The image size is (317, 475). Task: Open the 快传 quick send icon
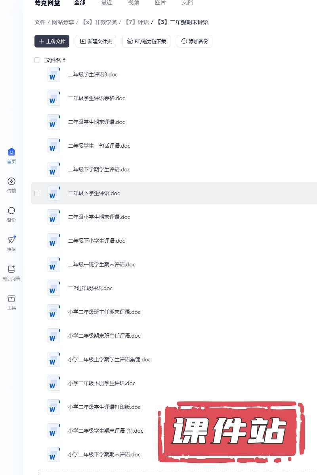tap(11, 240)
